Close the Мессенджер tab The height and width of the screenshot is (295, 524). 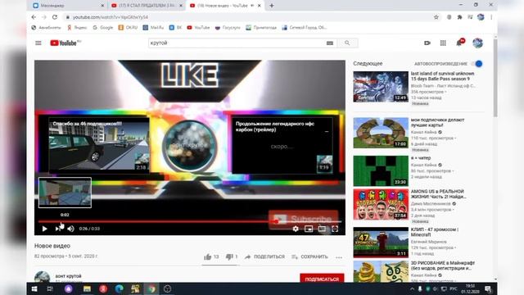point(102,6)
